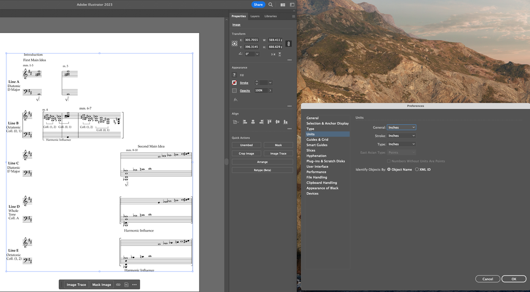Open the Type units dropdown
Image resolution: width=530 pixels, height=292 pixels.
(402, 144)
